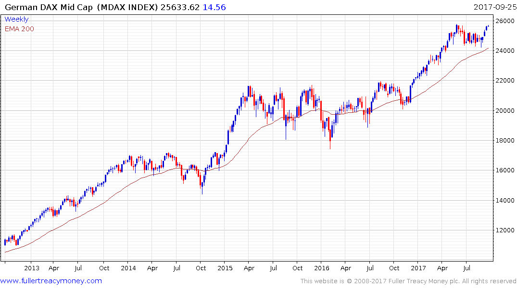Click the '(MDAX INDEX)' ticker text

coord(127,7)
